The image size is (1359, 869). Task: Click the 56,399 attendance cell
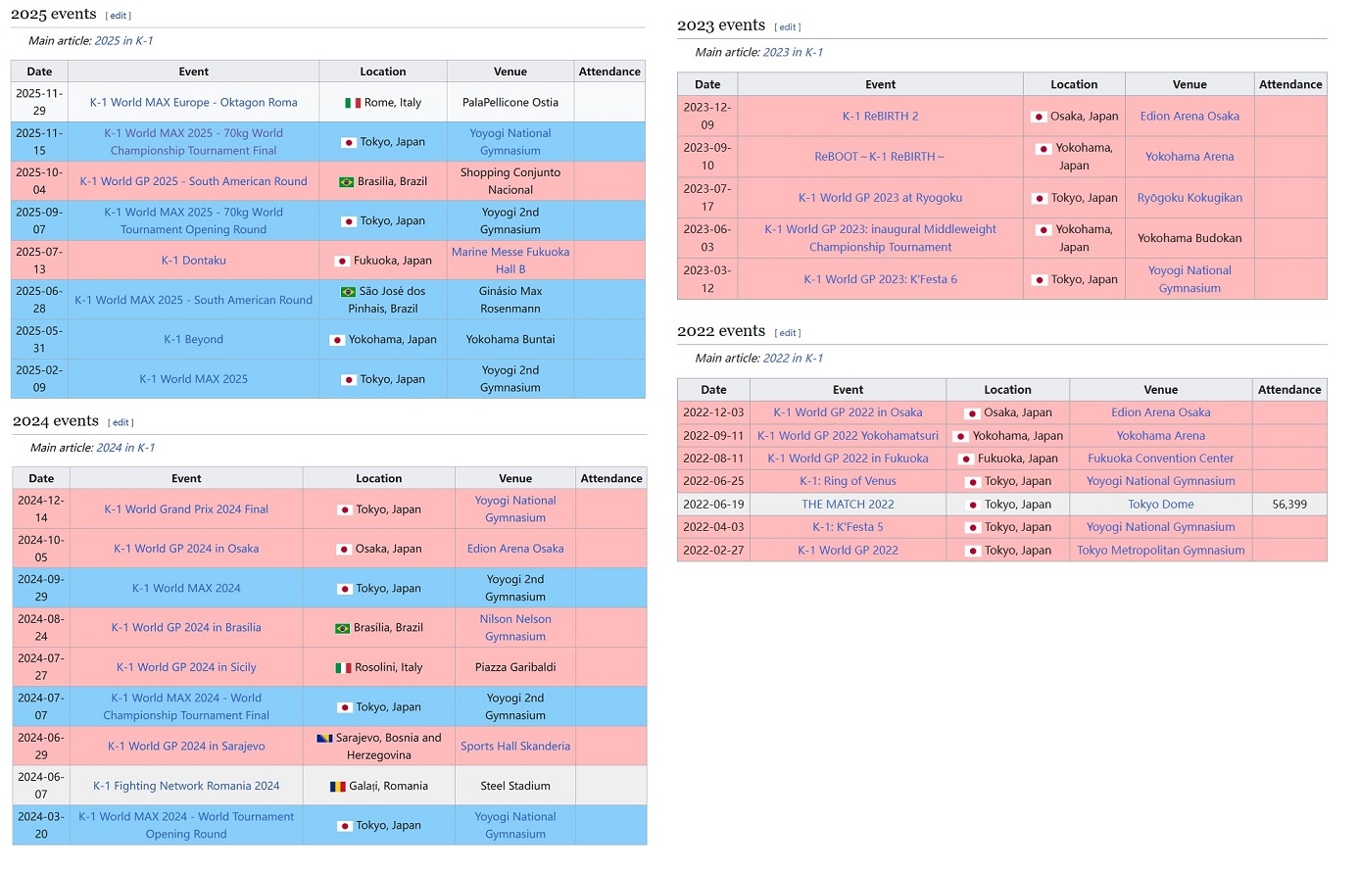point(1288,505)
